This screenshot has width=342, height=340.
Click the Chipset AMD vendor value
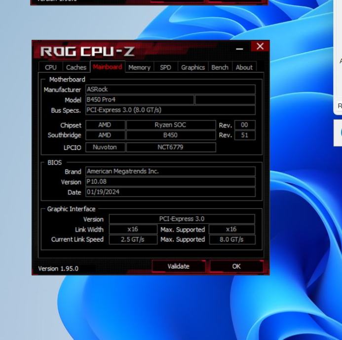(105, 125)
